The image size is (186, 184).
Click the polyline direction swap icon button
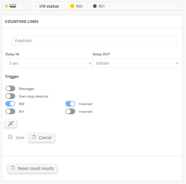click(11, 124)
